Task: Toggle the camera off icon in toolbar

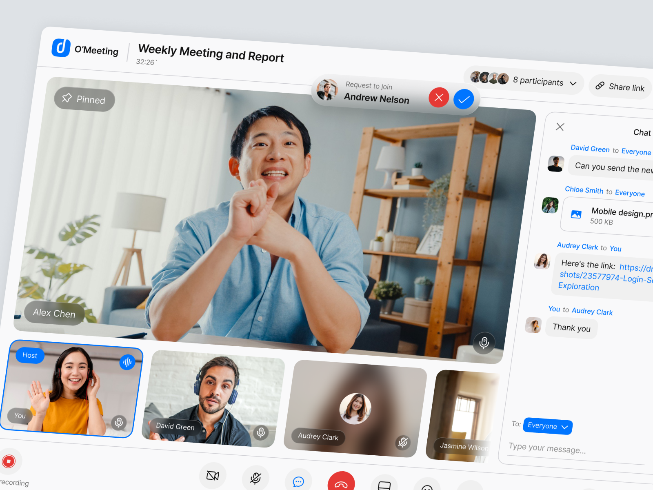Action: 213,476
